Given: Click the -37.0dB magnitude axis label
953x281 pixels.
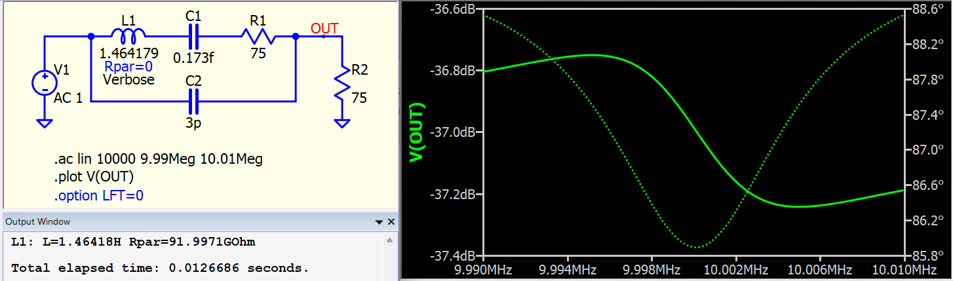Looking at the screenshot, I should click(x=452, y=133).
